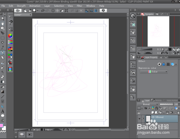
Task: Select the Hand move tool
Action: pyautogui.click(x=3, y=24)
